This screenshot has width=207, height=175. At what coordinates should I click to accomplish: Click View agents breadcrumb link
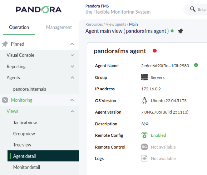coord(116,24)
